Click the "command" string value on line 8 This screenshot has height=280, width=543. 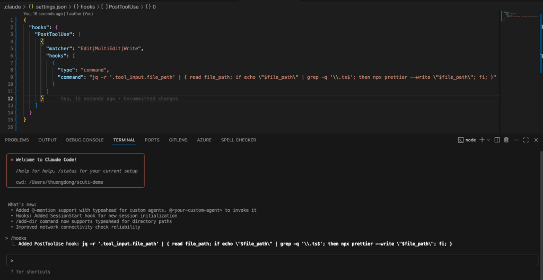click(x=94, y=70)
